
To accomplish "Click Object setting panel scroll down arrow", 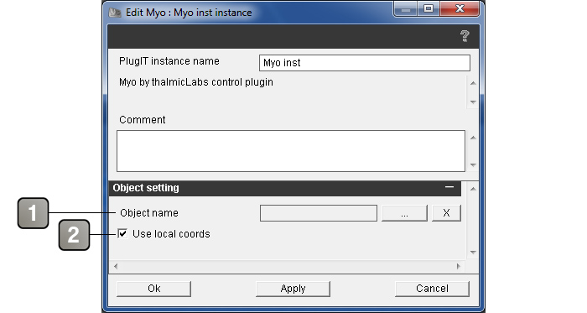I will 473,253.
